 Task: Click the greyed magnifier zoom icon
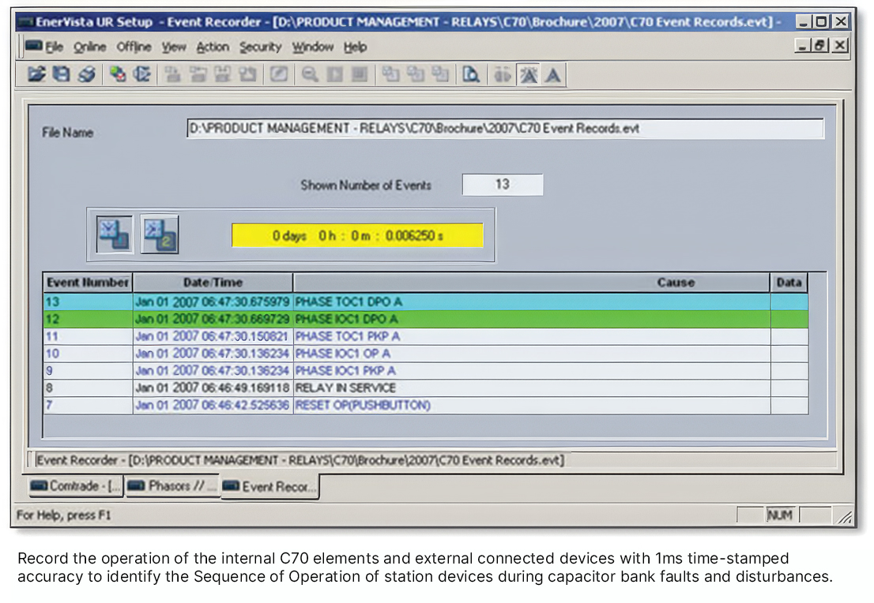tap(310, 74)
